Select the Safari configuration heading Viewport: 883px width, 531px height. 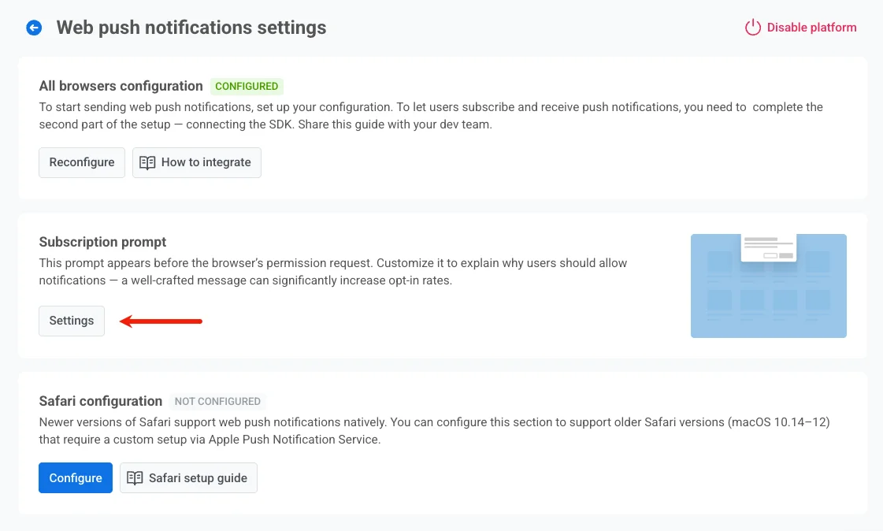[101, 401]
